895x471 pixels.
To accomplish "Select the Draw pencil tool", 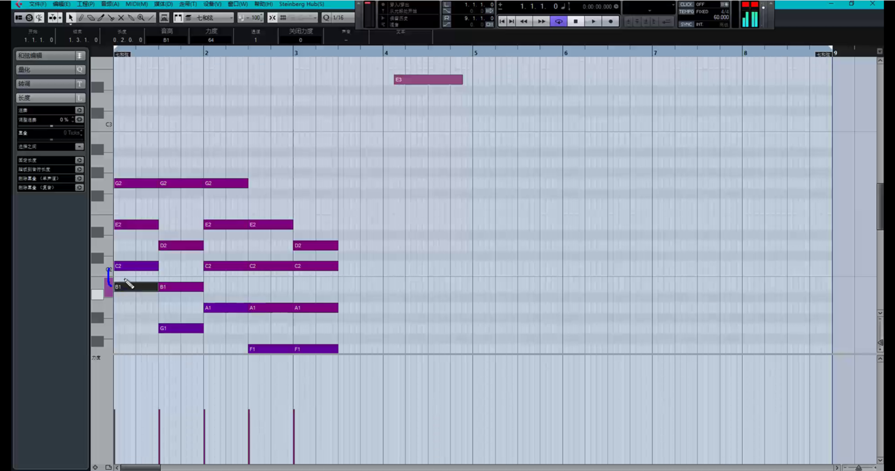I will [x=81, y=18].
